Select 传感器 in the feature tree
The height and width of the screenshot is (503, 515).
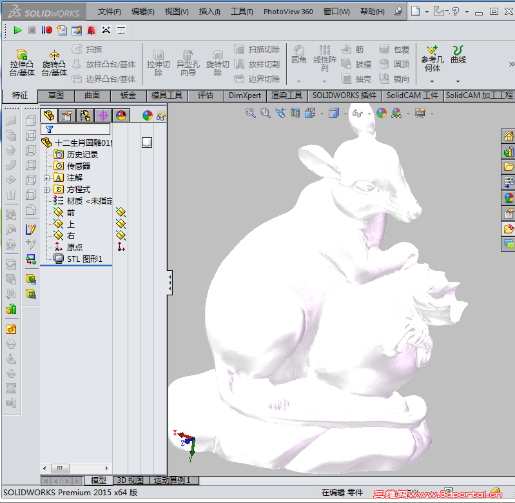(78, 166)
